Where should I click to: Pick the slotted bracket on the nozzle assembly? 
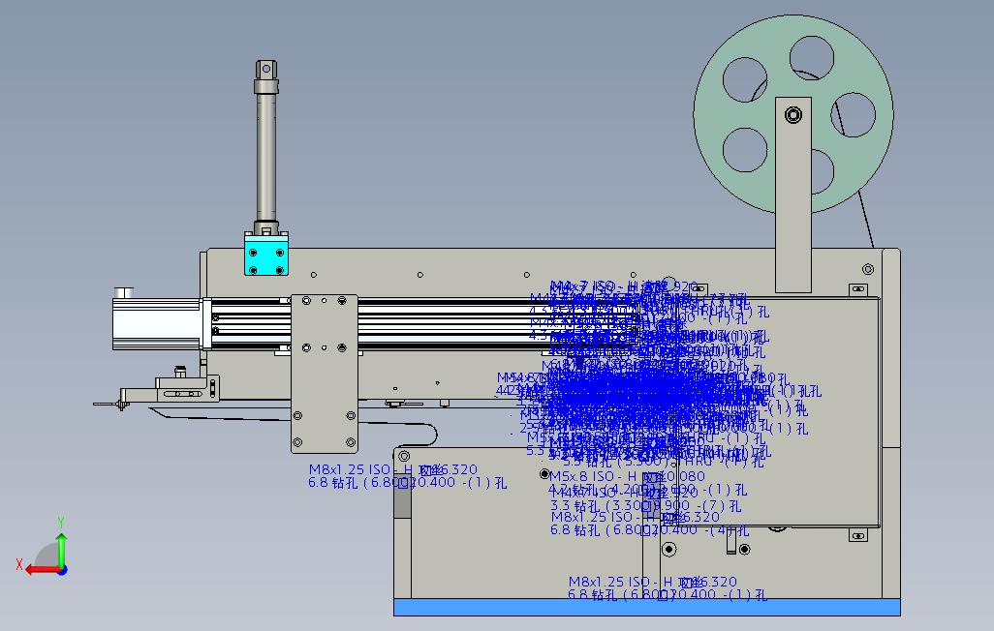pos(188,389)
